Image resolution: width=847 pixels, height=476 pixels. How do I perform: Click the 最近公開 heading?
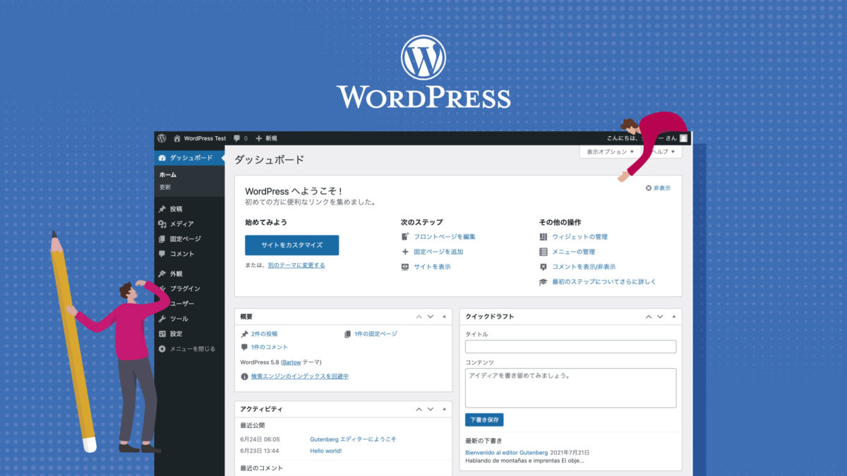[x=252, y=426]
